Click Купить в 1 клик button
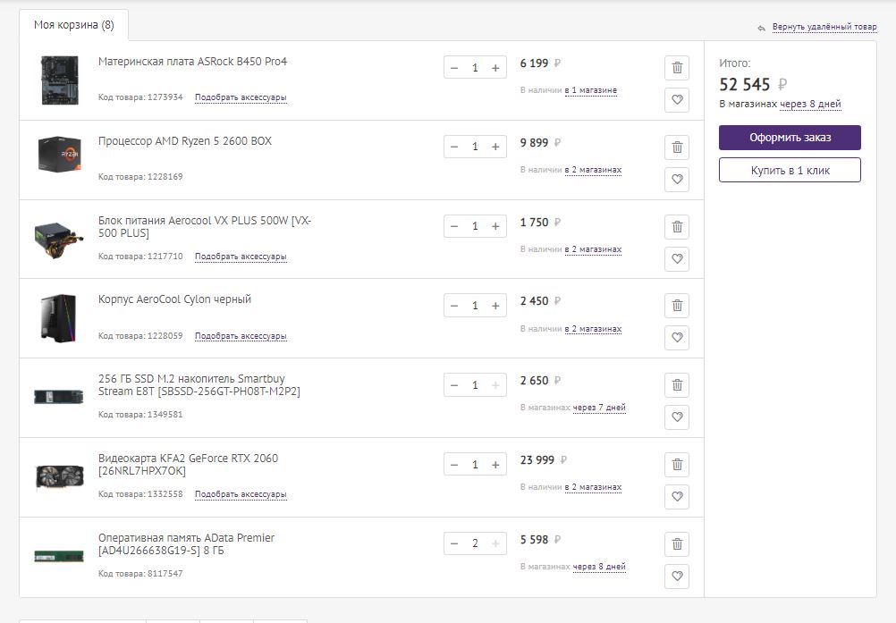Image resolution: width=896 pixels, height=623 pixels. (x=790, y=170)
